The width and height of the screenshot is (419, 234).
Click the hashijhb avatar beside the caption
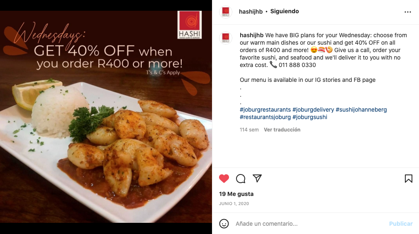pyautogui.click(x=226, y=38)
